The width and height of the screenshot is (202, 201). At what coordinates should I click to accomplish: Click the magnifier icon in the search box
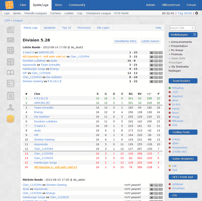pos(192,28)
